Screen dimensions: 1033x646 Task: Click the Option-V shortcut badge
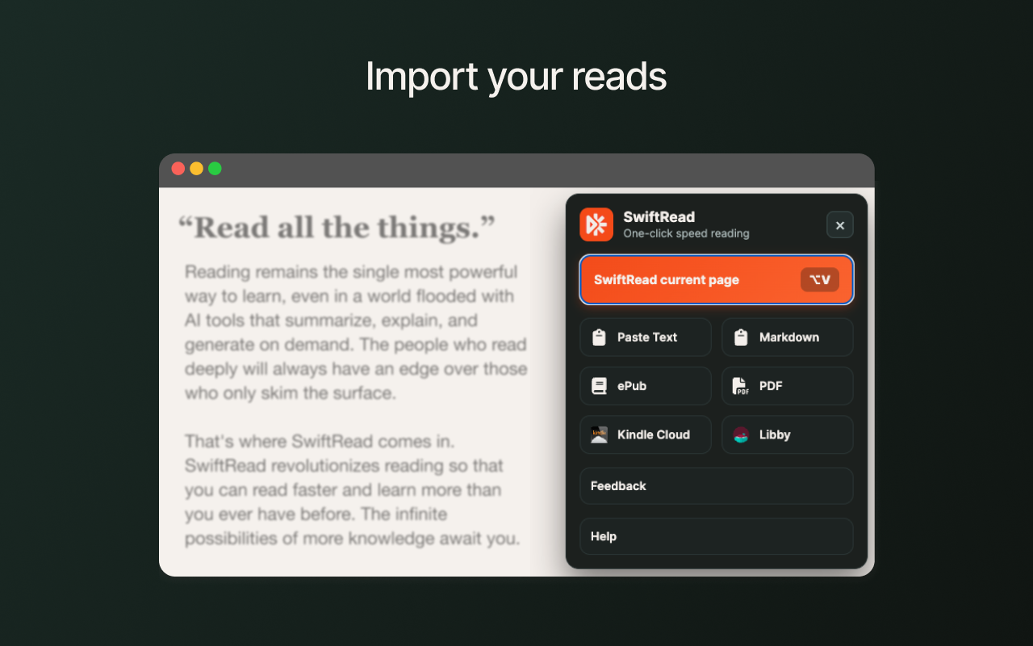coord(820,280)
